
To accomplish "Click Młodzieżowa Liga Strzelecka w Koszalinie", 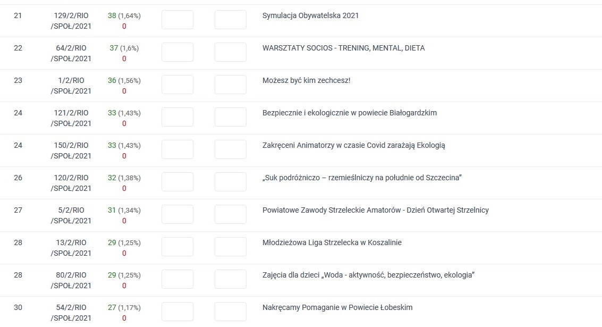I will click(x=332, y=242).
